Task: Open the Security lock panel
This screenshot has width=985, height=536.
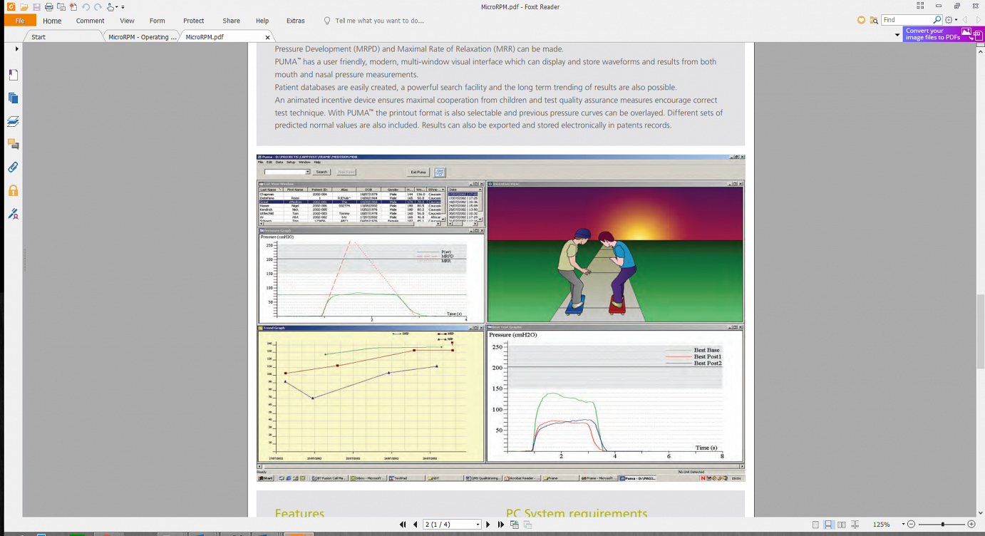Action: point(13,190)
